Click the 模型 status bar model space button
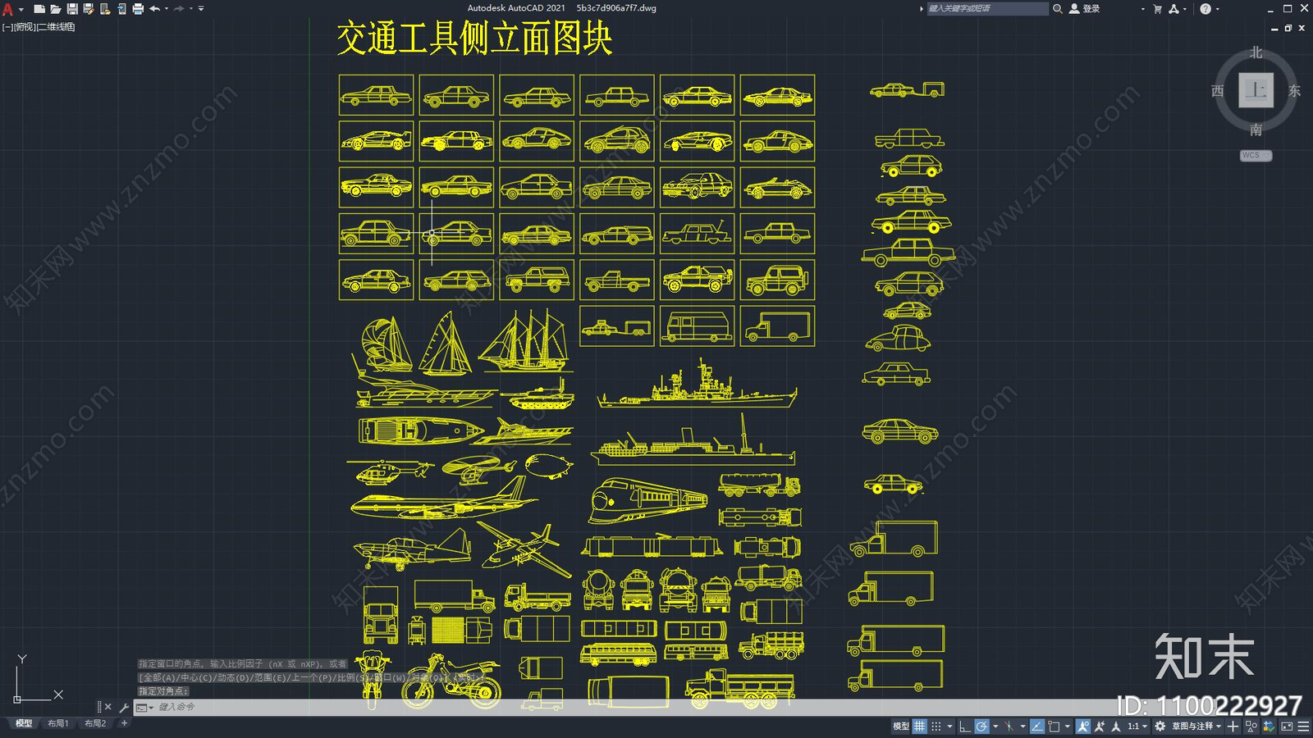 (901, 727)
